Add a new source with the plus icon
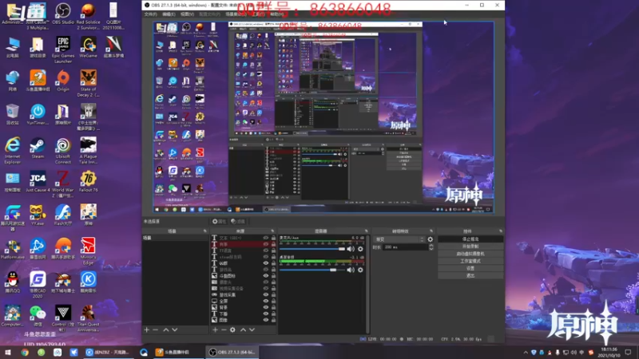Screen dimensions: 639x359 point(215,329)
